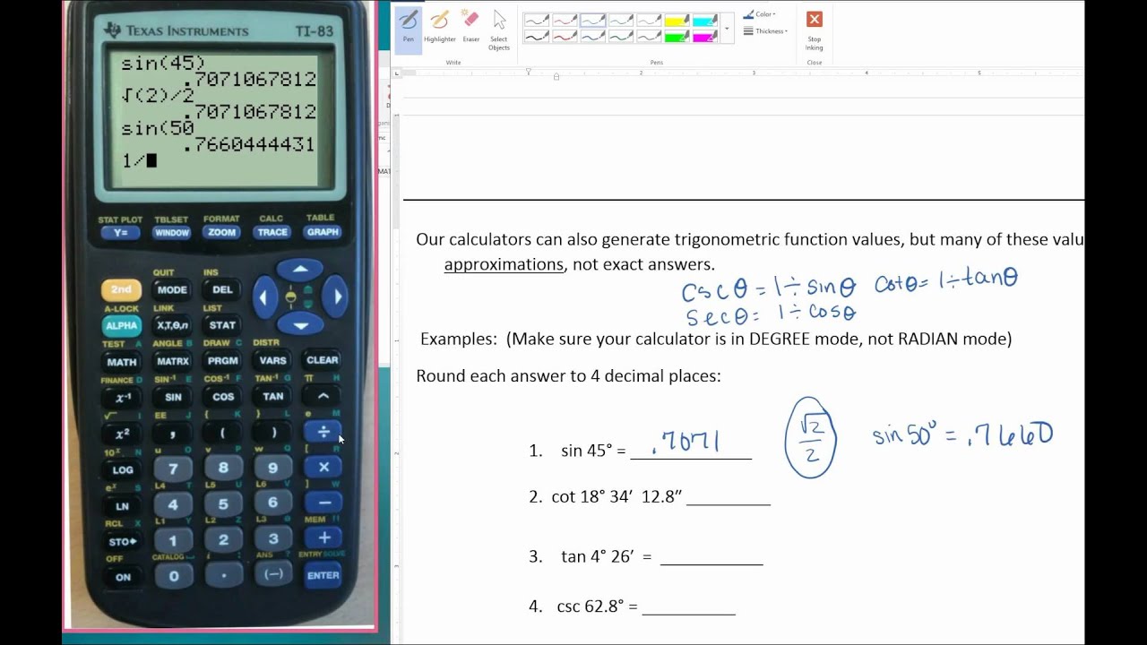Click the calculator negative (-) key
The width and height of the screenshot is (1147, 645).
273,574
